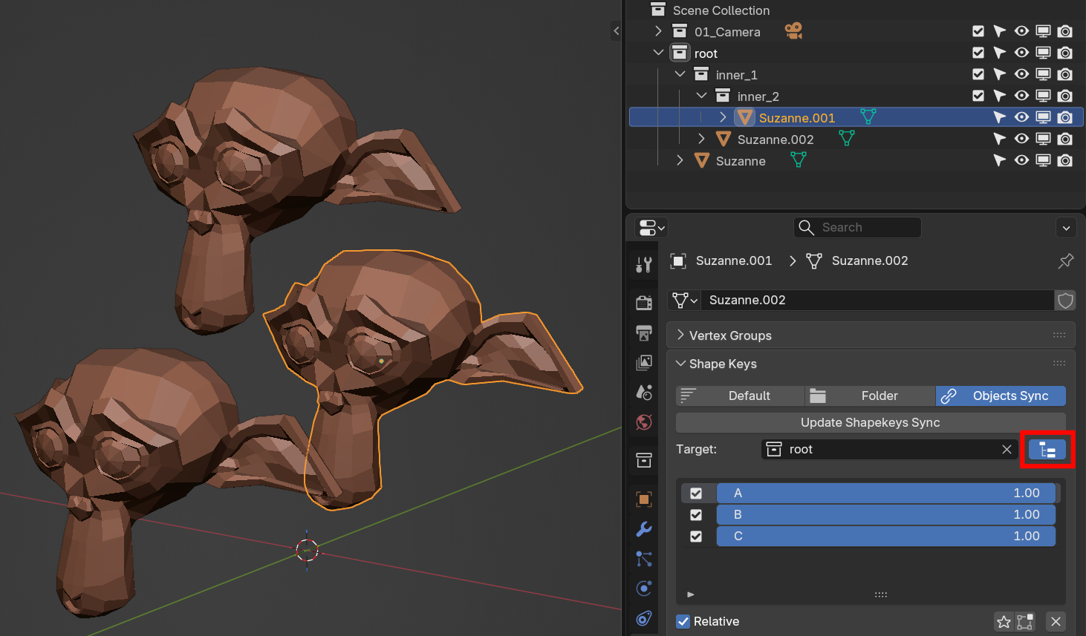Uncheck shape key A checkbox
The width and height of the screenshot is (1086, 636).
click(696, 494)
